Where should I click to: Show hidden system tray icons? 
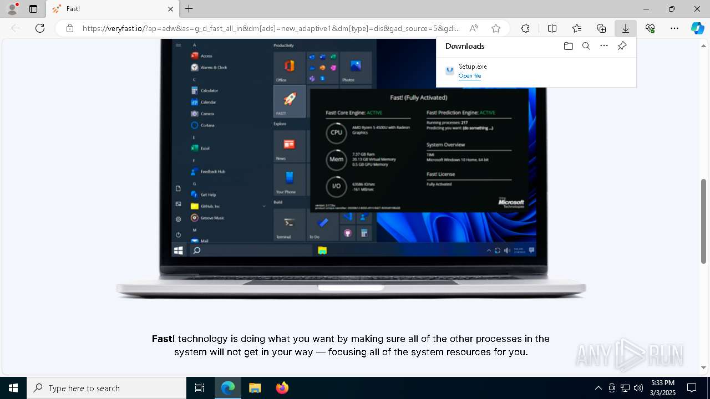tap(598, 388)
